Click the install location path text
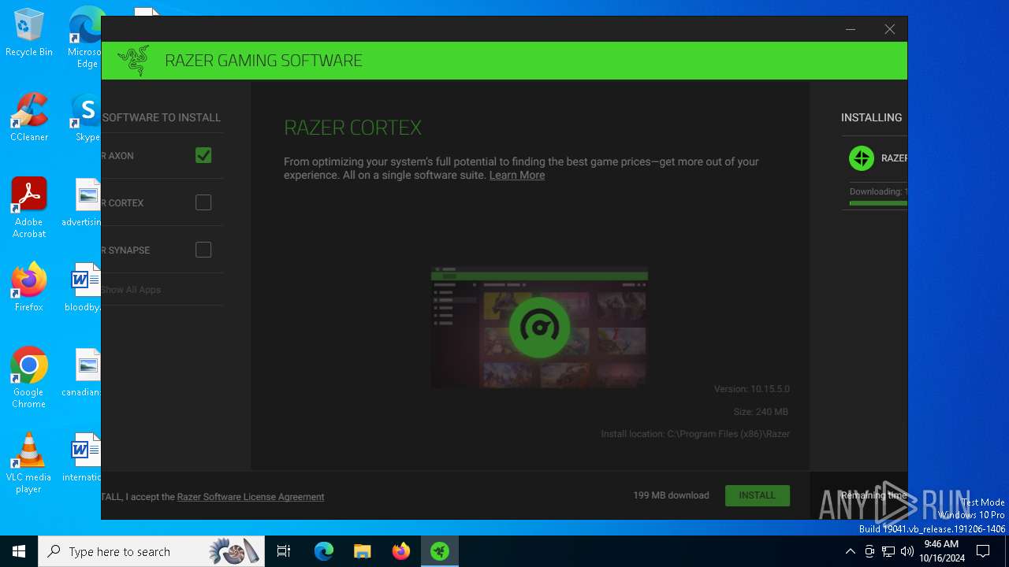This screenshot has width=1009, height=567. pyautogui.click(x=695, y=434)
